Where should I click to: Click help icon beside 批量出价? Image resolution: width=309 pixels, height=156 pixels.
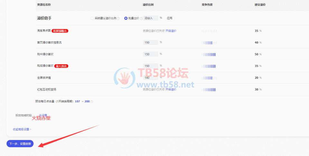[141, 18]
